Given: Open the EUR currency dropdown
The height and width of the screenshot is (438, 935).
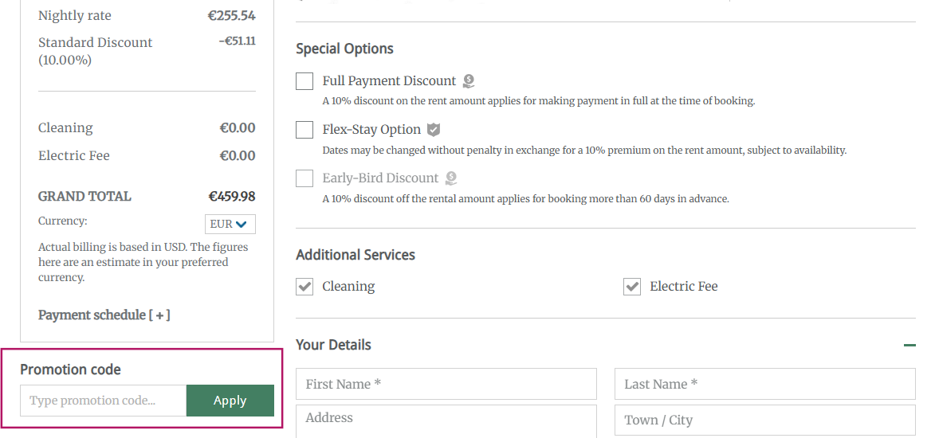Looking at the screenshot, I should (x=230, y=224).
